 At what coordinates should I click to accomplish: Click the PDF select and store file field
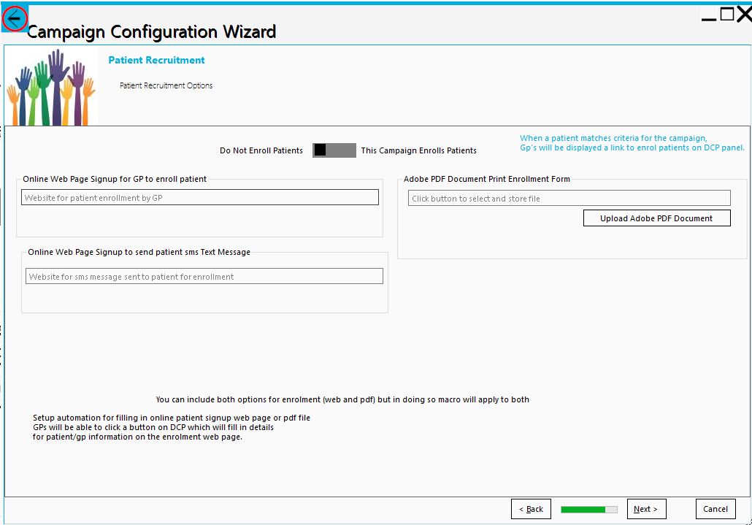569,198
